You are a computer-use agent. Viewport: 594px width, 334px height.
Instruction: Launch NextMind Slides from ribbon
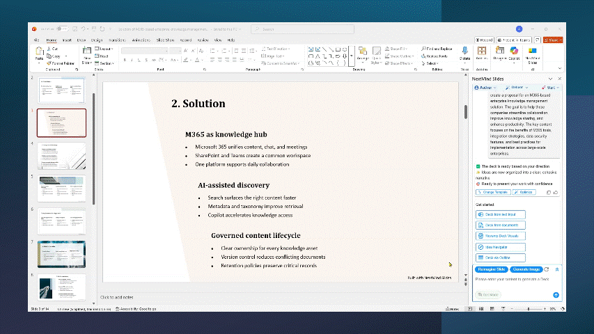point(533,51)
